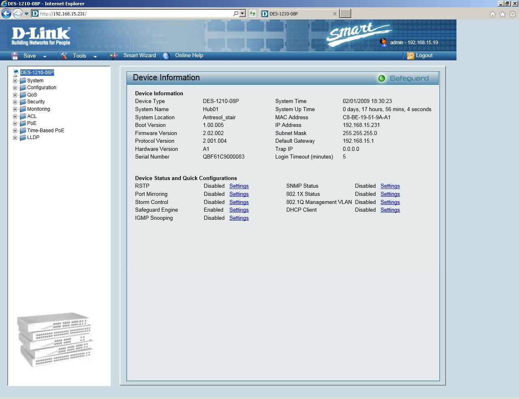The width and height of the screenshot is (519, 399).
Task: Click the browser Home icon
Action: click(x=492, y=14)
